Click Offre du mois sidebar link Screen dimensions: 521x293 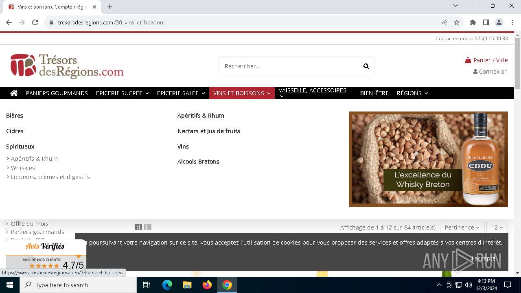coord(30,224)
